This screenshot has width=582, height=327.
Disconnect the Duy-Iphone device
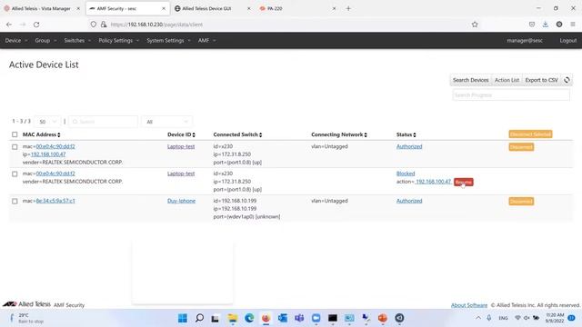(521, 202)
